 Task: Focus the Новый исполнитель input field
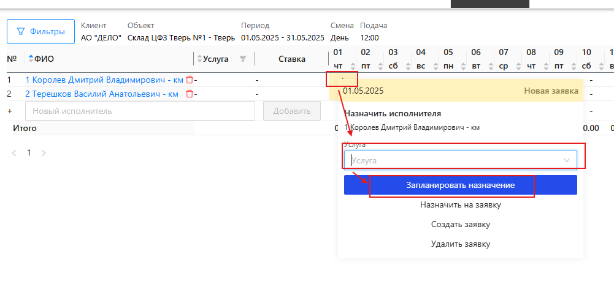point(140,111)
